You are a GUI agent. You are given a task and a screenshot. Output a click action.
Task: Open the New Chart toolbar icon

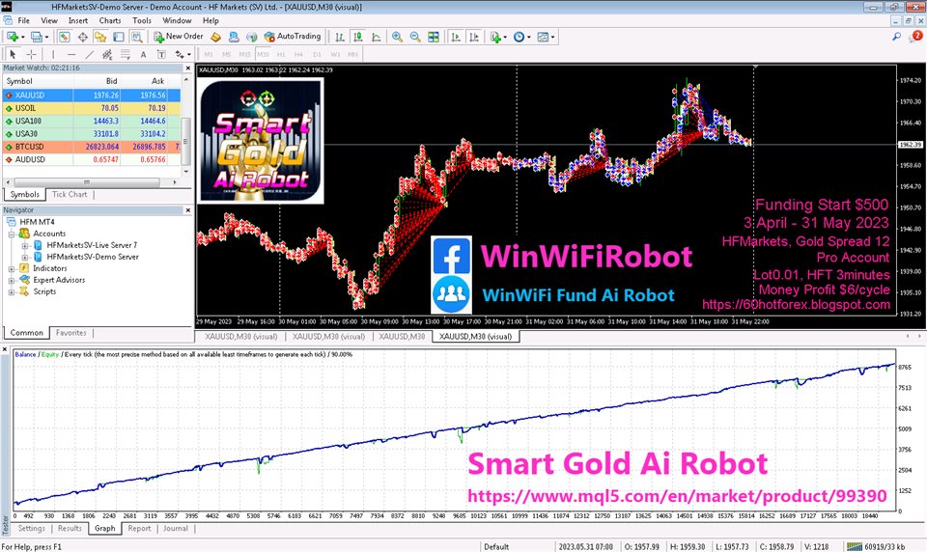tap(12, 37)
